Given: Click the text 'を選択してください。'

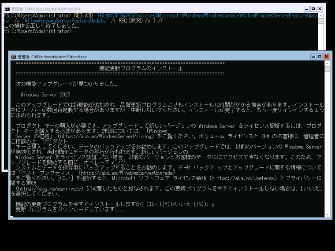Looking at the screenshot, I should pos(35,194).
